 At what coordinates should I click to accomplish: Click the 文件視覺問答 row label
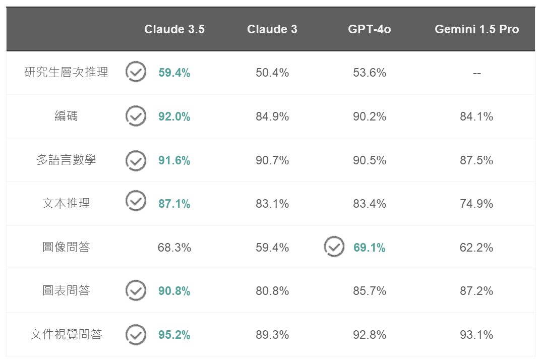(x=66, y=335)
